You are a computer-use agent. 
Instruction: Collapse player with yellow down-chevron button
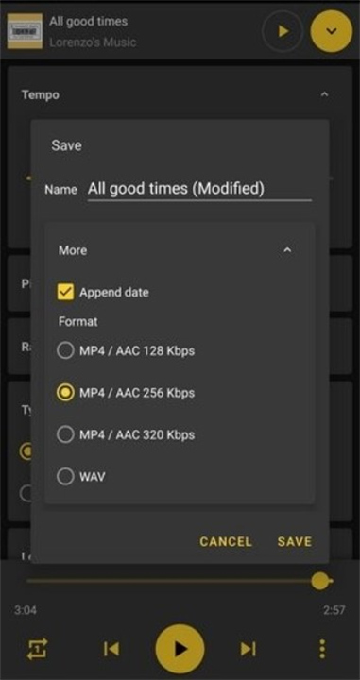[332, 31]
